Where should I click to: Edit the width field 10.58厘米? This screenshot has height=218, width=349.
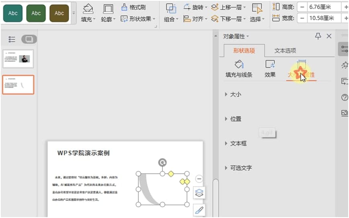(324, 18)
